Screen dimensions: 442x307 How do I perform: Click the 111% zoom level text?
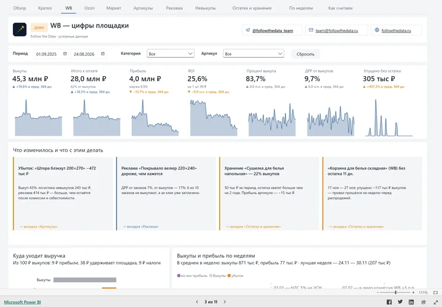423,293
